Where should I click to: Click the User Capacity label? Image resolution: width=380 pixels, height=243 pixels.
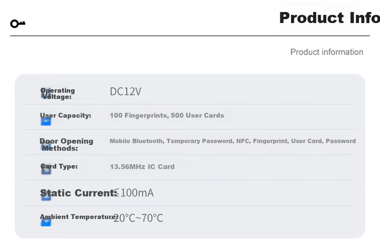click(x=66, y=115)
